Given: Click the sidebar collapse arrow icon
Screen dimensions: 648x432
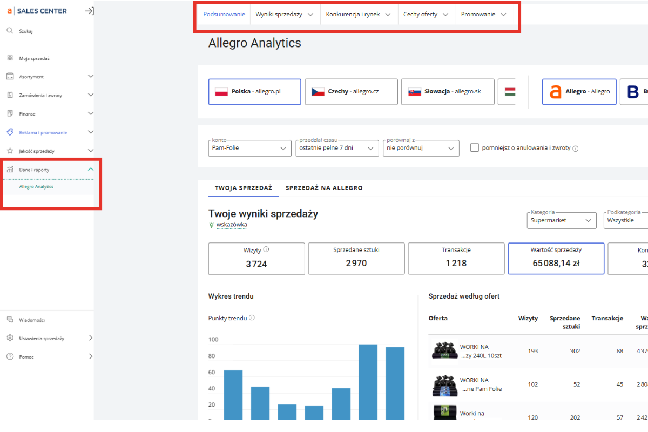Looking at the screenshot, I should (90, 11).
